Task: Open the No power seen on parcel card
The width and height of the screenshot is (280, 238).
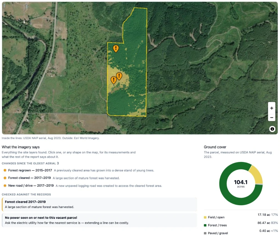Action: click(99, 220)
